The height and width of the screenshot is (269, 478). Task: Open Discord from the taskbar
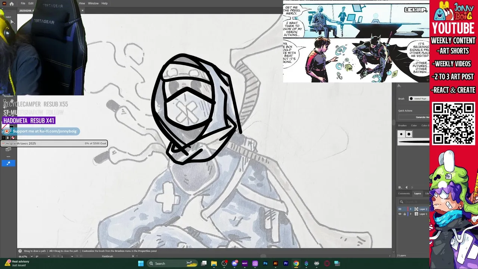click(x=235, y=263)
